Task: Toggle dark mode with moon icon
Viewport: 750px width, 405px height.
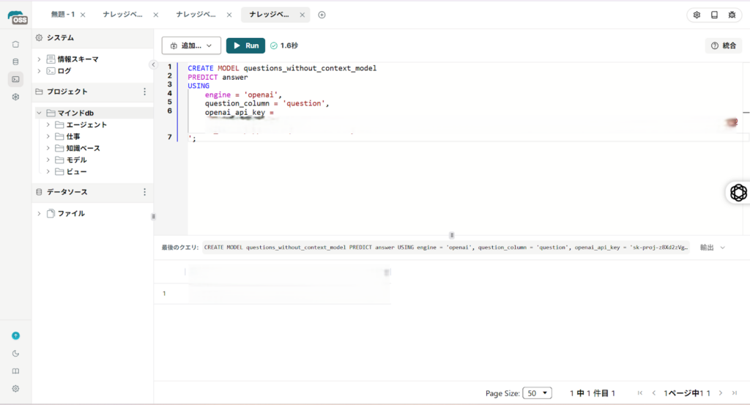Action: coord(15,353)
